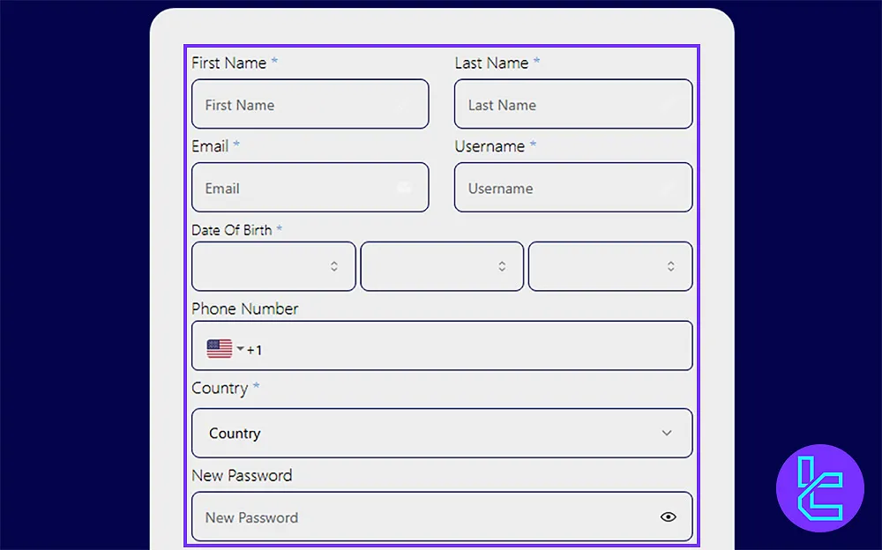Open country code arrow beside the flag
Image resolution: width=882 pixels, height=550 pixels.
(240, 349)
